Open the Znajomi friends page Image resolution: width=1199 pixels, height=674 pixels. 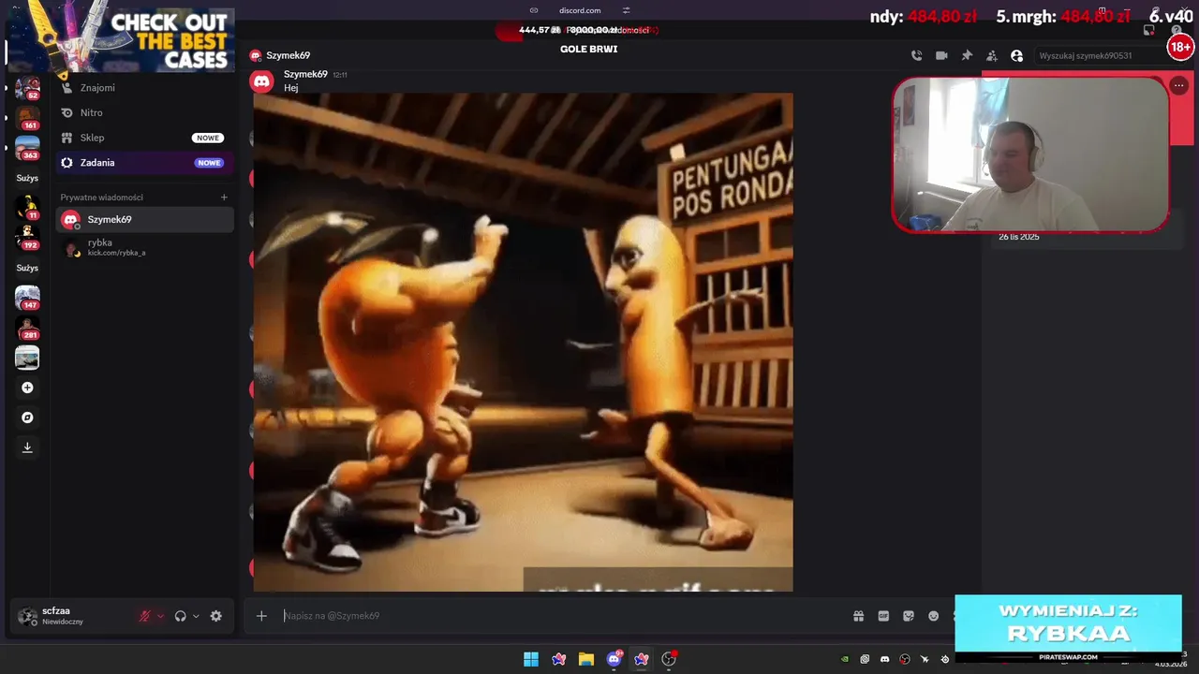pos(144,87)
